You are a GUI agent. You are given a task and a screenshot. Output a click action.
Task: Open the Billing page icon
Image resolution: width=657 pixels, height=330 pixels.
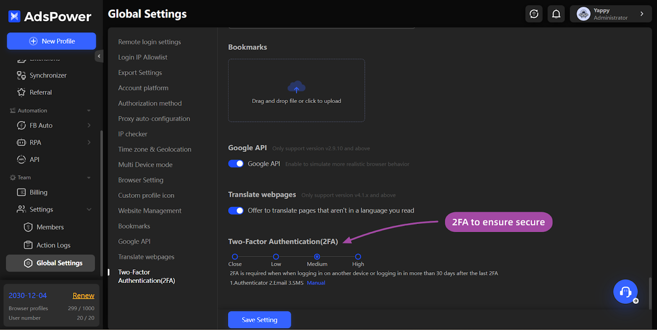coord(21,192)
